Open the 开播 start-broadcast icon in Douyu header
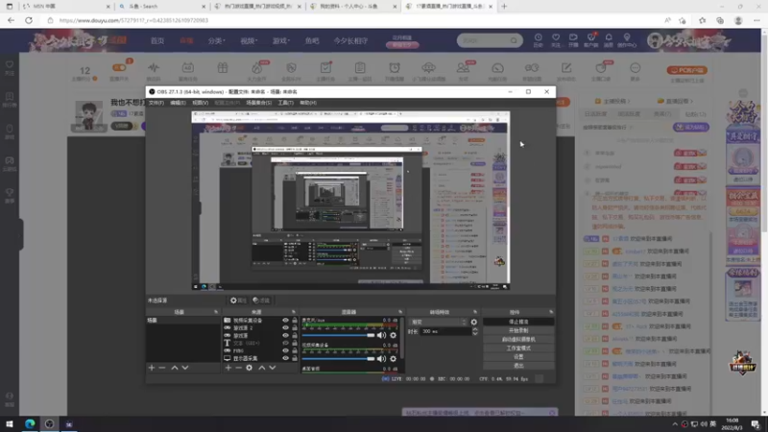The image size is (768, 432). pyautogui.click(x=573, y=40)
